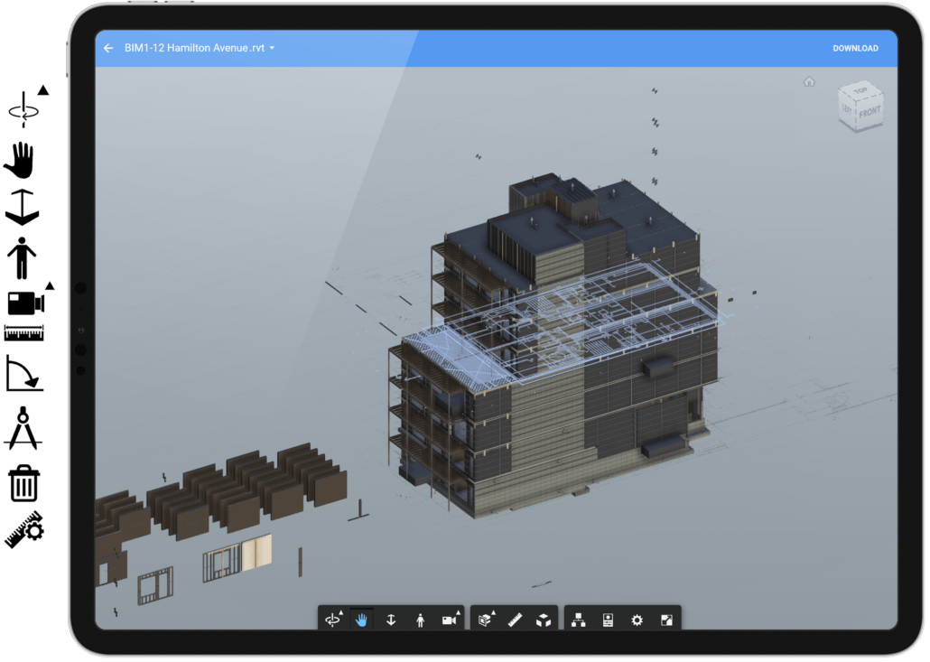The width and height of the screenshot is (930, 662).
Task: Select the explode model cube tool
Action: click(x=542, y=619)
